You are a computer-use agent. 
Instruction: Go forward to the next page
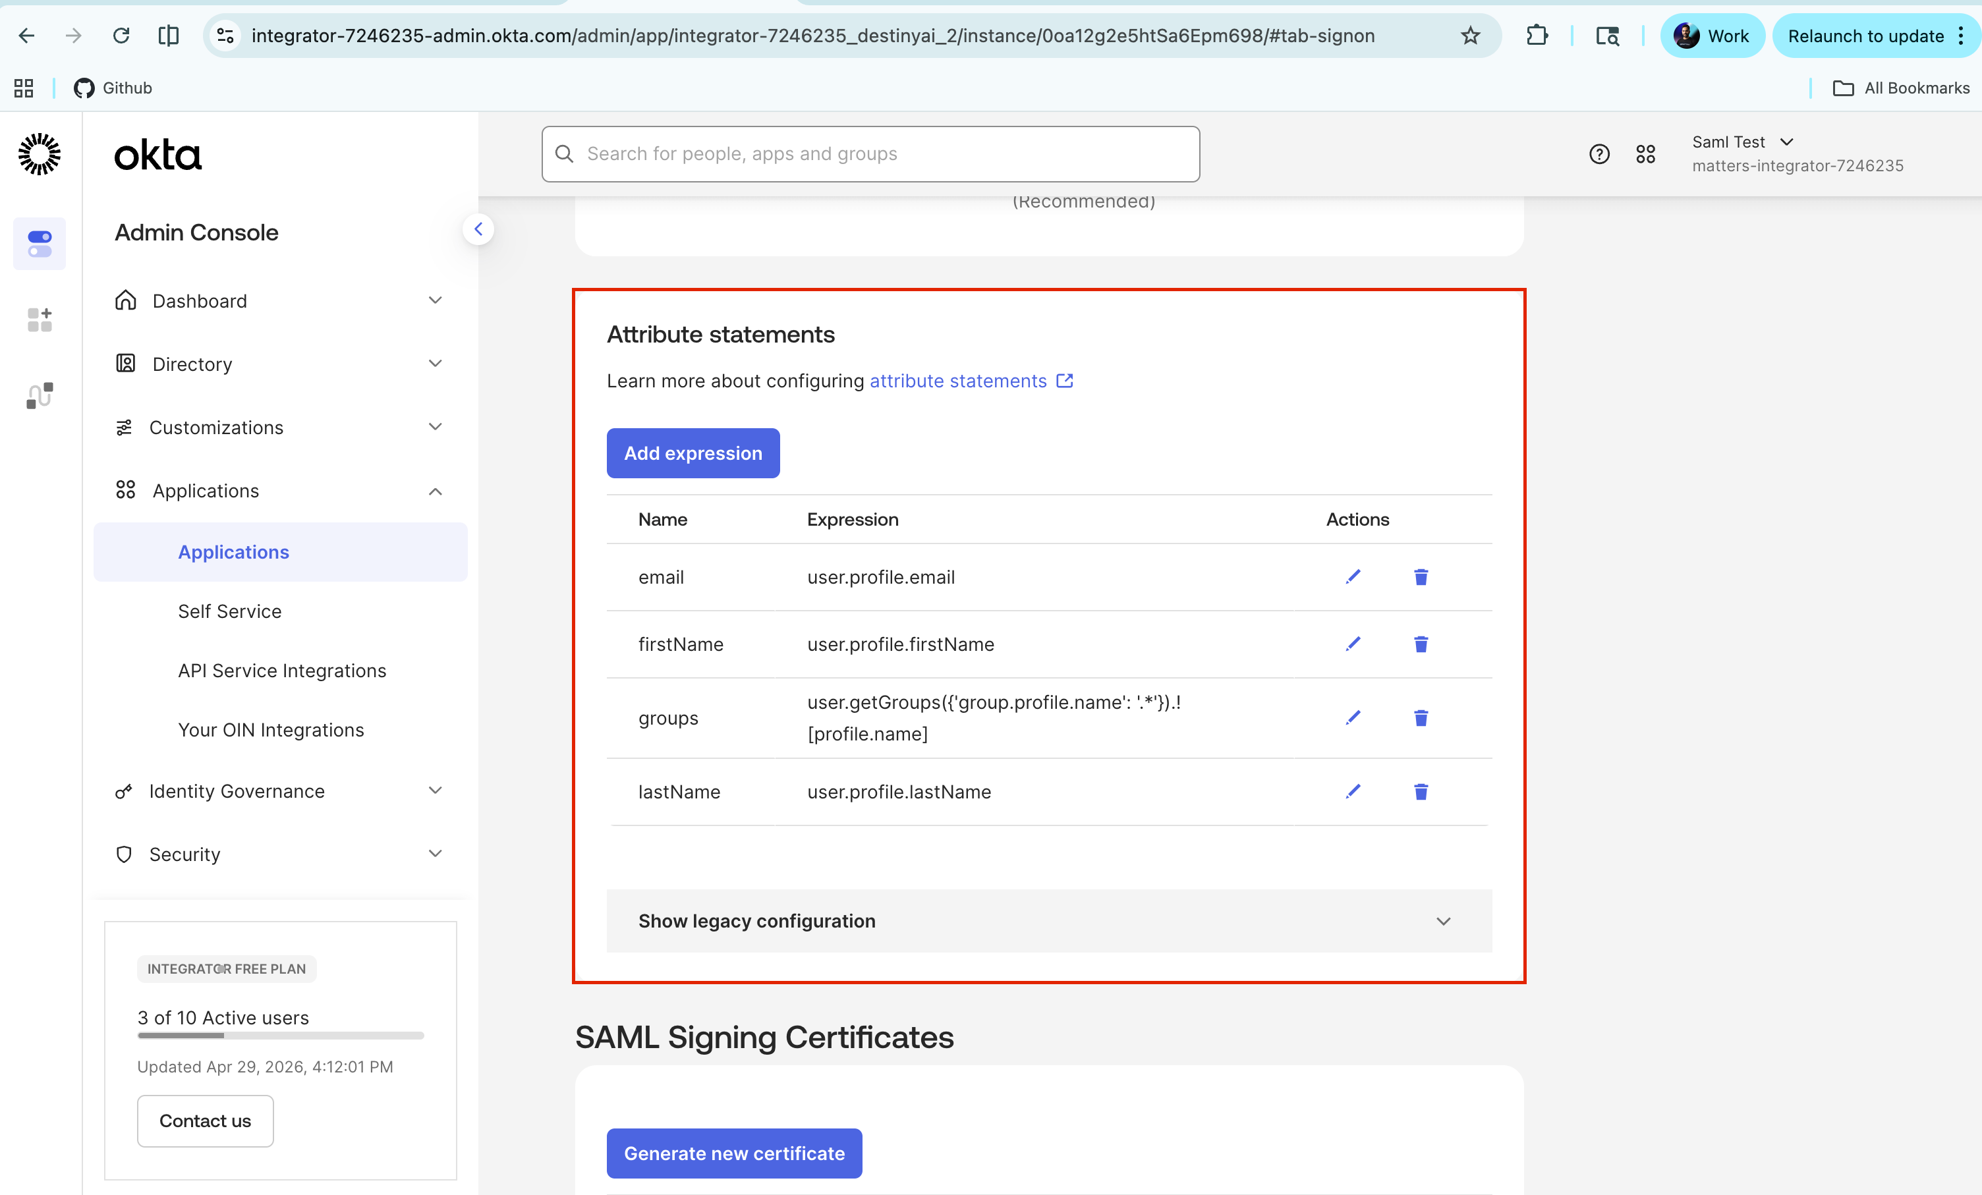pyautogui.click(x=73, y=36)
